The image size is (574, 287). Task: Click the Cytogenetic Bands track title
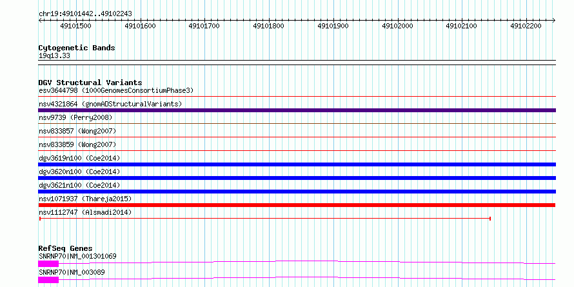pyautogui.click(x=77, y=48)
